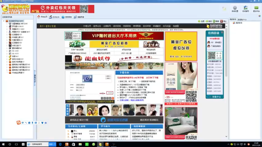Image resolution: width=262 pixels, height=147 pixels.
Task: Click the VIP QQ penguin contact icon
Action: click(209, 42)
